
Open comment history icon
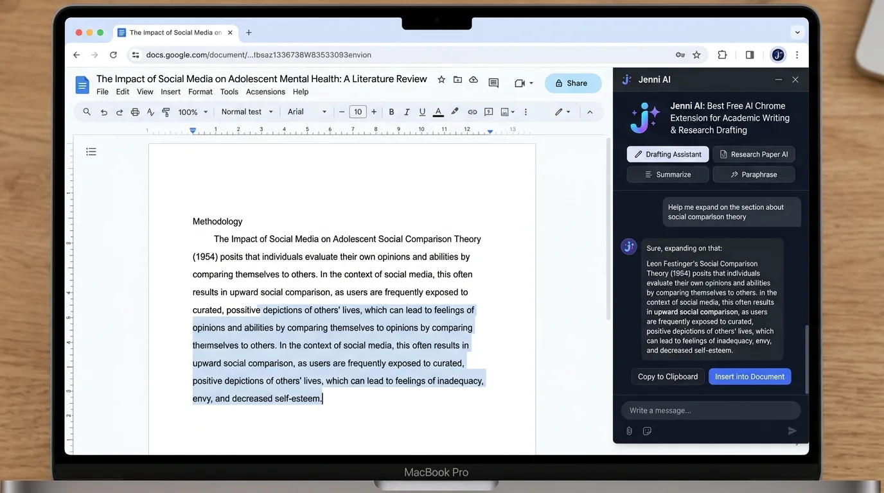[493, 83]
